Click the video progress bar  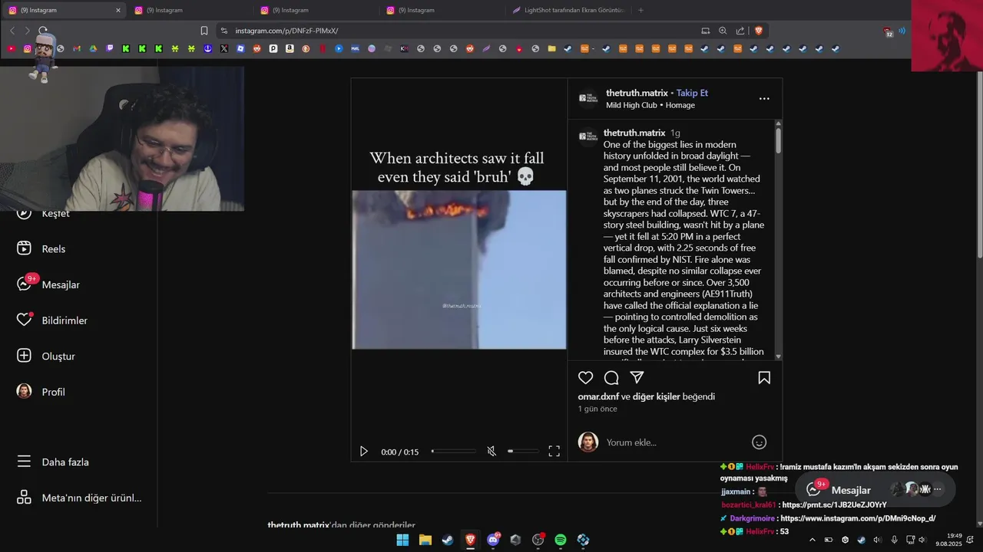(x=454, y=452)
